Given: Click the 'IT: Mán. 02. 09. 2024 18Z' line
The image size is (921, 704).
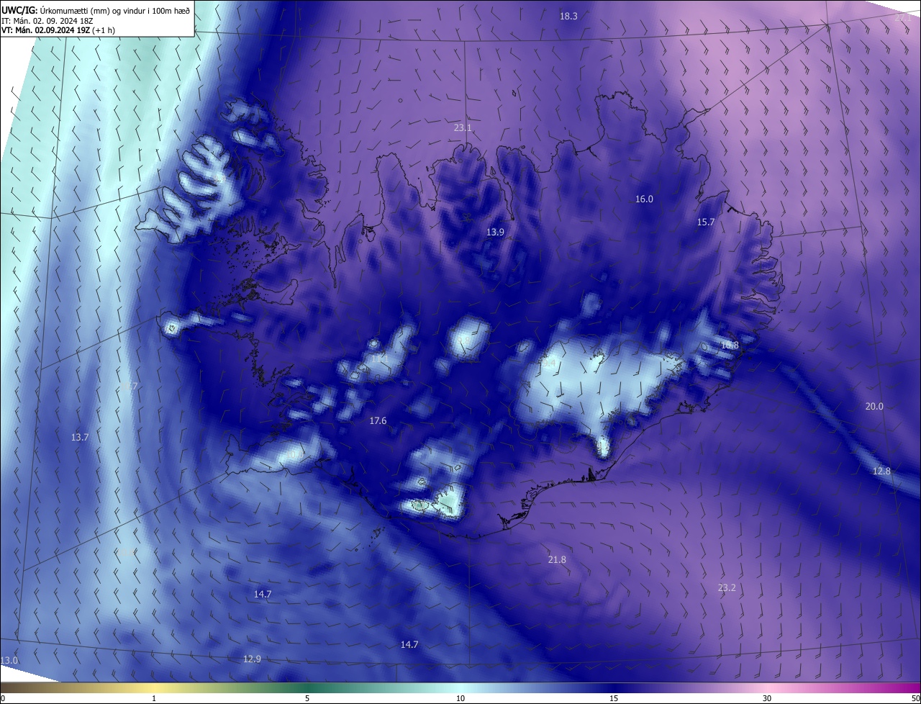Looking at the screenshot, I should click(x=49, y=20).
